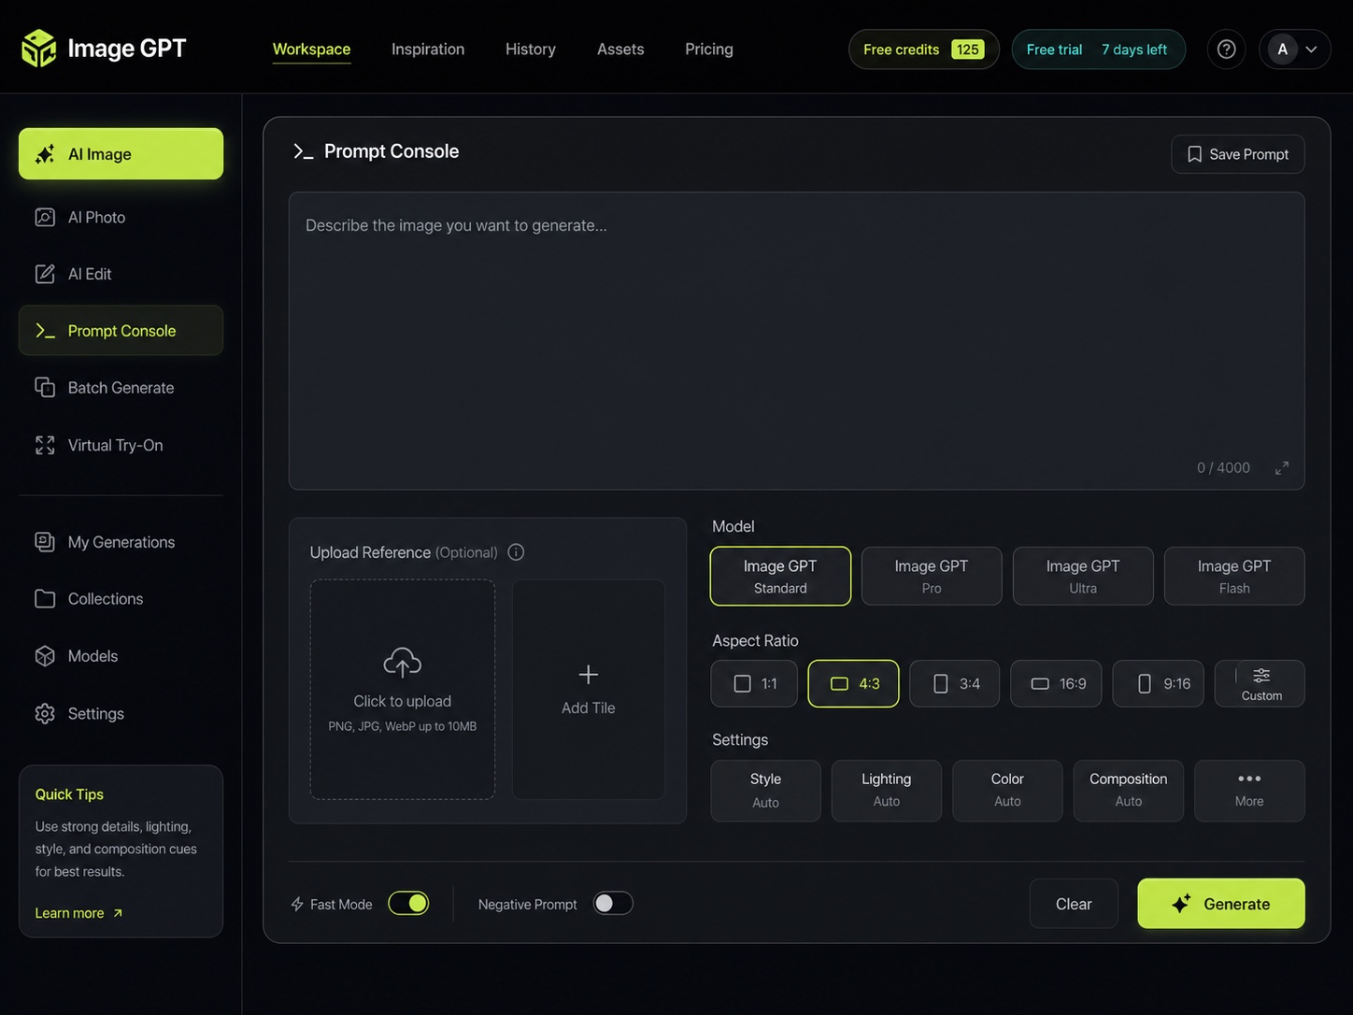Click the Batch Generate copy icon

[45, 387]
